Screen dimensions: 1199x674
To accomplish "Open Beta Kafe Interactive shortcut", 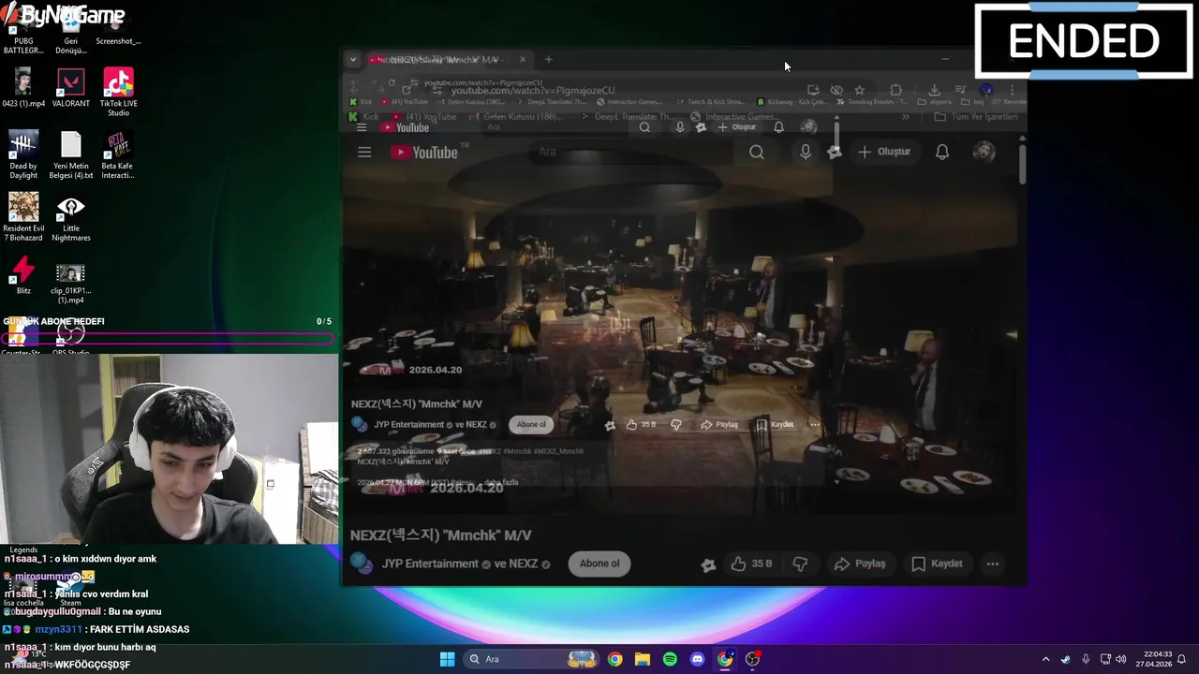I will tap(118, 154).
